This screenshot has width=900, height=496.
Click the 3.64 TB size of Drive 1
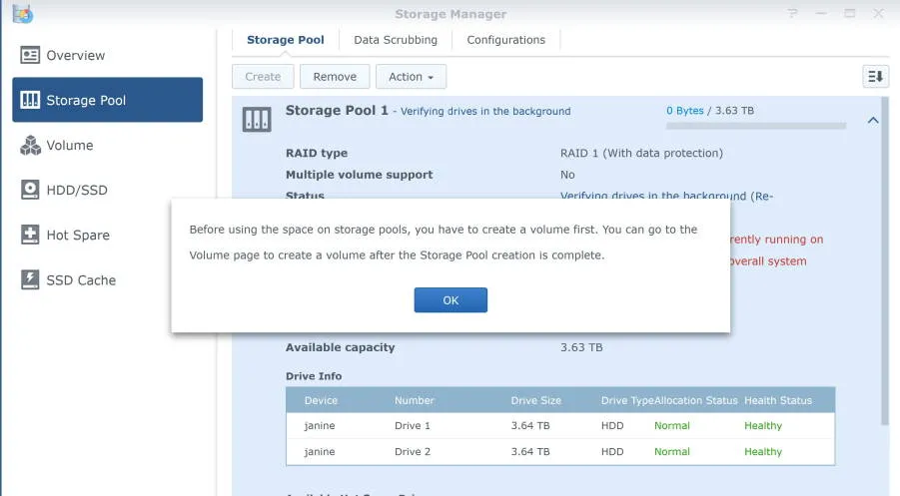tap(530, 425)
